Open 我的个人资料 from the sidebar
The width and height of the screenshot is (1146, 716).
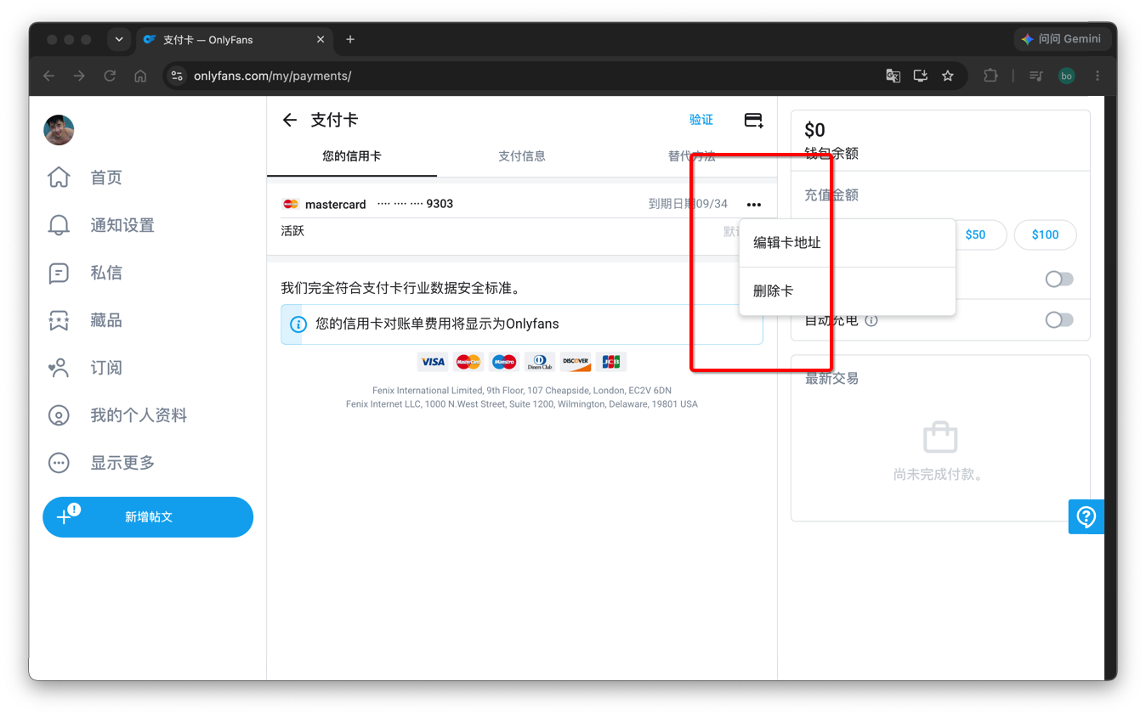pyautogui.click(x=139, y=415)
